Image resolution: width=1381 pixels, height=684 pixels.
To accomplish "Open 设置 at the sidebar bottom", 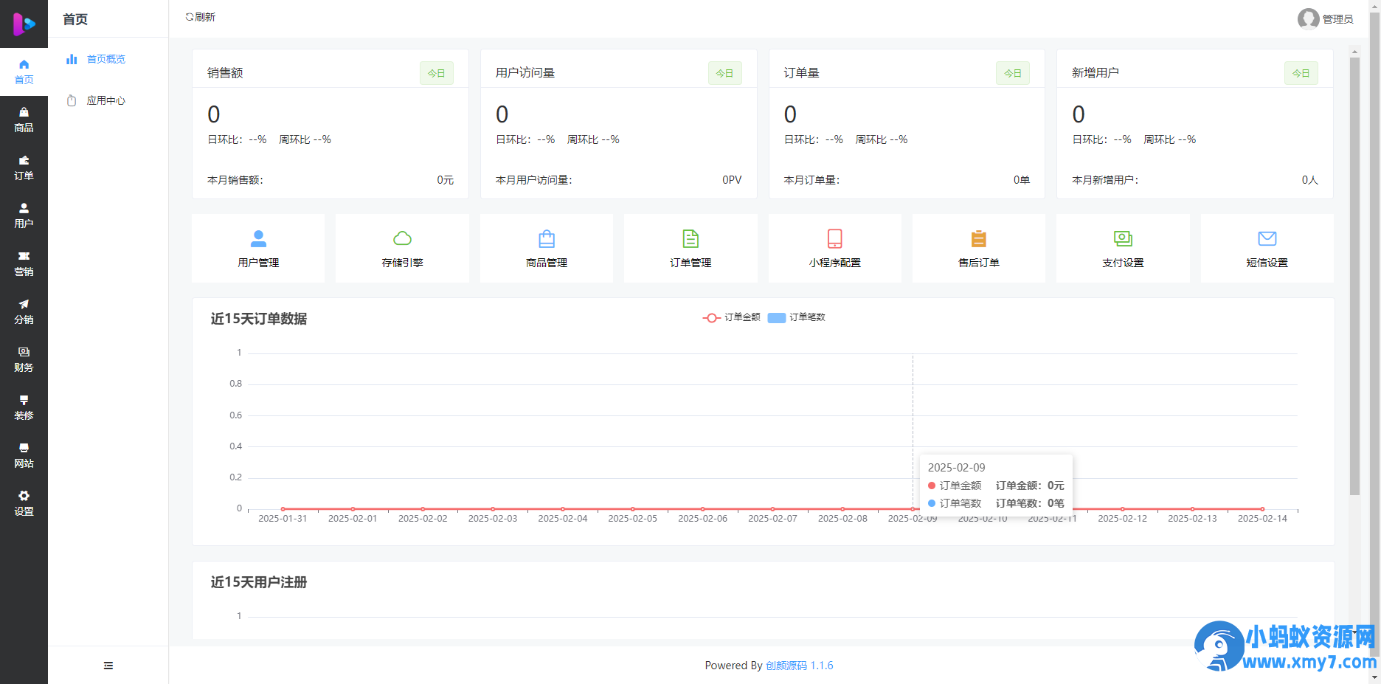I will coord(24,503).
